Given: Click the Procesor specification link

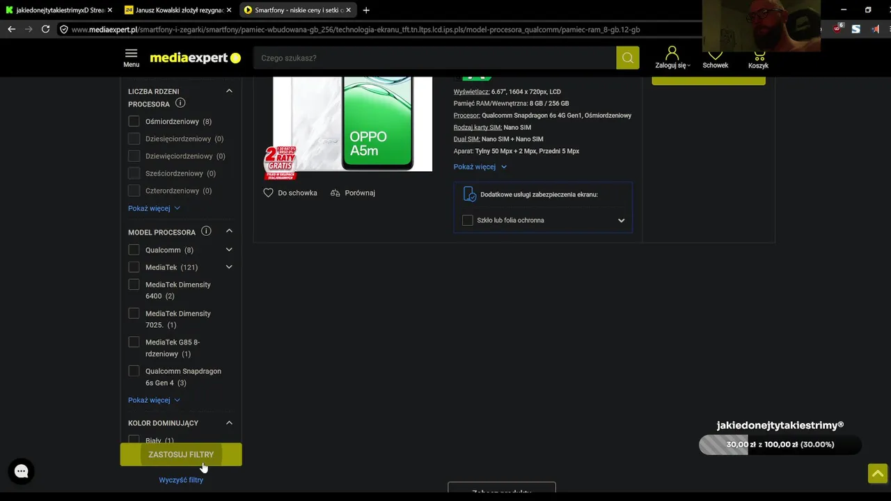Looking at the screenshot, I should [x=466, y=116].
